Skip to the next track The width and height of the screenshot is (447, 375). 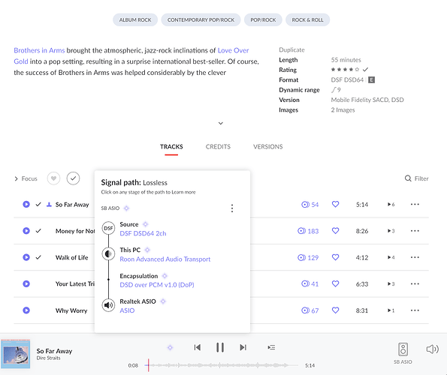[x=243, y=347]
